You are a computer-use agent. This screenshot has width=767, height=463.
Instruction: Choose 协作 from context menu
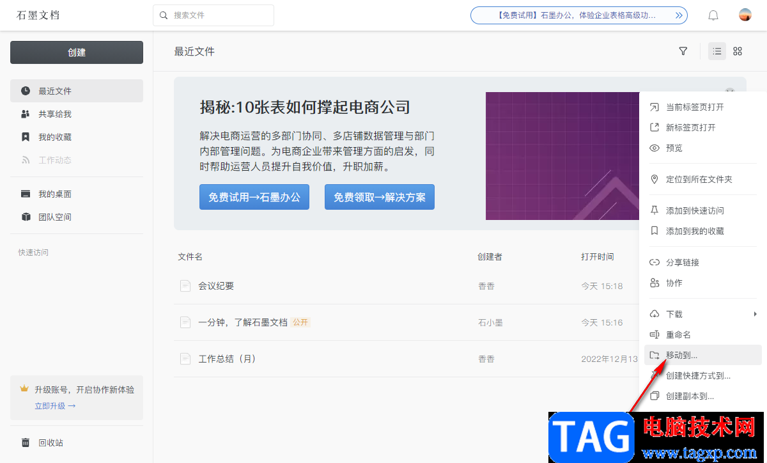703,283
